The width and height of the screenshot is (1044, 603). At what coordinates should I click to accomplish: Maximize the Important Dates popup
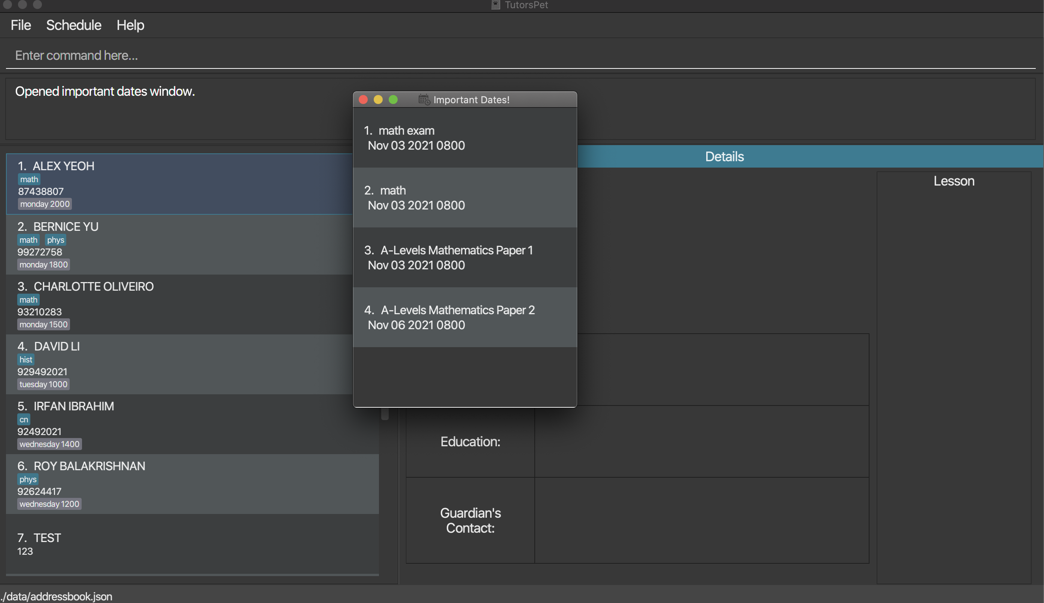coord(393,100)
